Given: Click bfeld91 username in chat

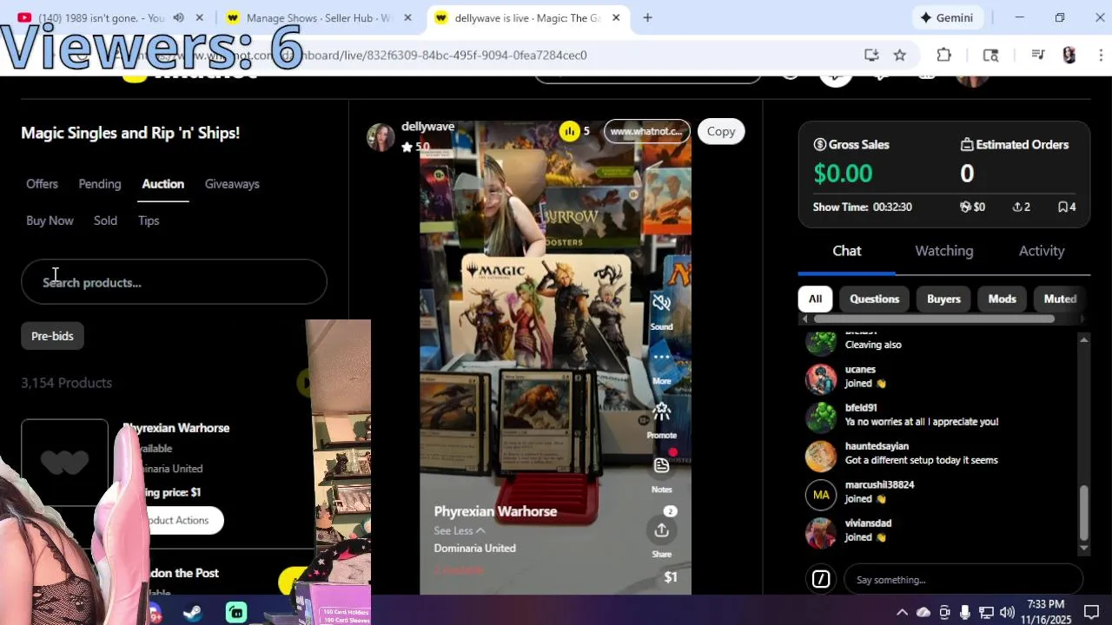Looking at the screenshot, I should [861, 408].
